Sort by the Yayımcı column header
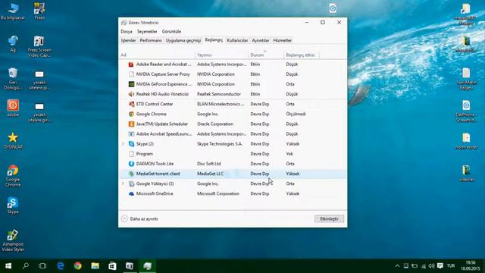This screenshot has height=273, width=485. 222,55
